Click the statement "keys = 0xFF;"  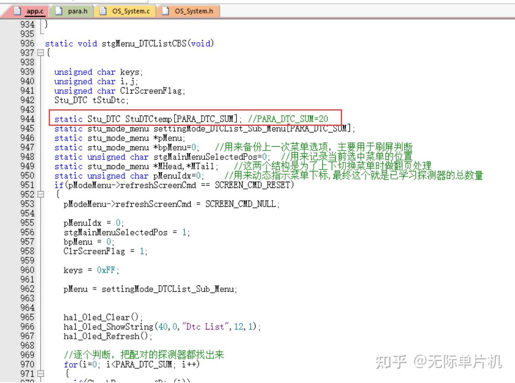91,270
